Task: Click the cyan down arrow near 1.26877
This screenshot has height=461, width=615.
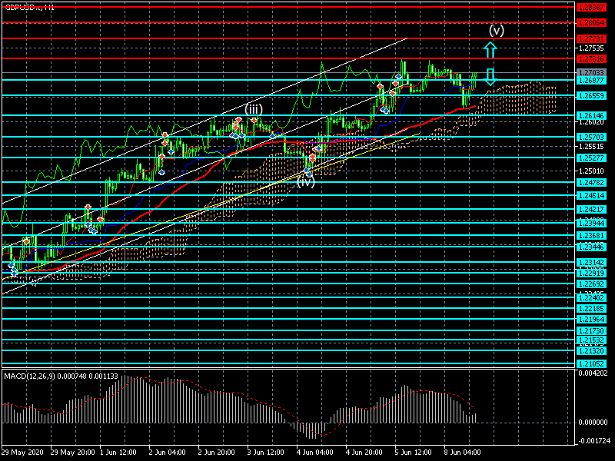Action: (490, 77)
